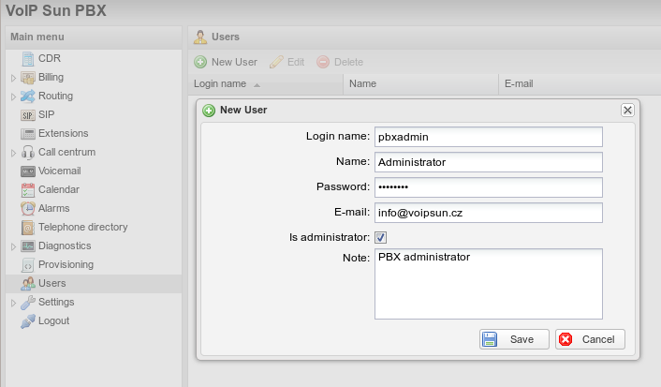Click the Logout plug icon
Viewport: 661px width, 387px height.
28,321
